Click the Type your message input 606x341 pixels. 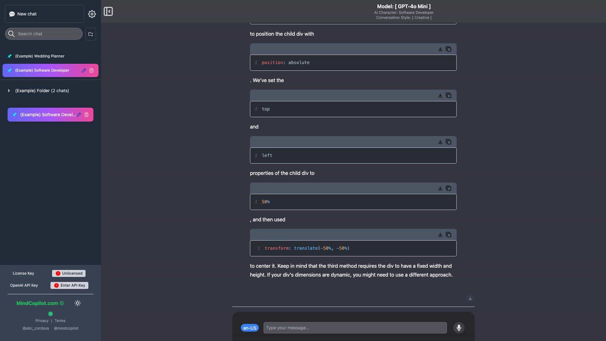coord(355,328)
